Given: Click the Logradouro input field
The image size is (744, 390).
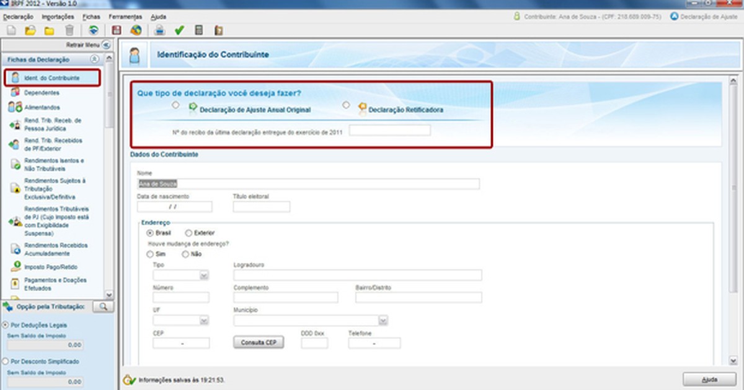Looking at the screenshot, I should (357, 275).
